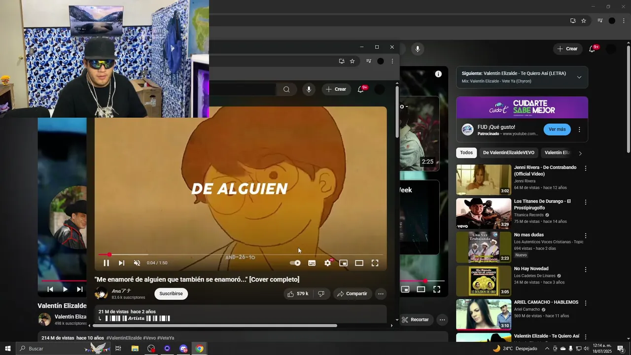Open more actions beside Compartir
631x355 pixels.
coord(381,294)
